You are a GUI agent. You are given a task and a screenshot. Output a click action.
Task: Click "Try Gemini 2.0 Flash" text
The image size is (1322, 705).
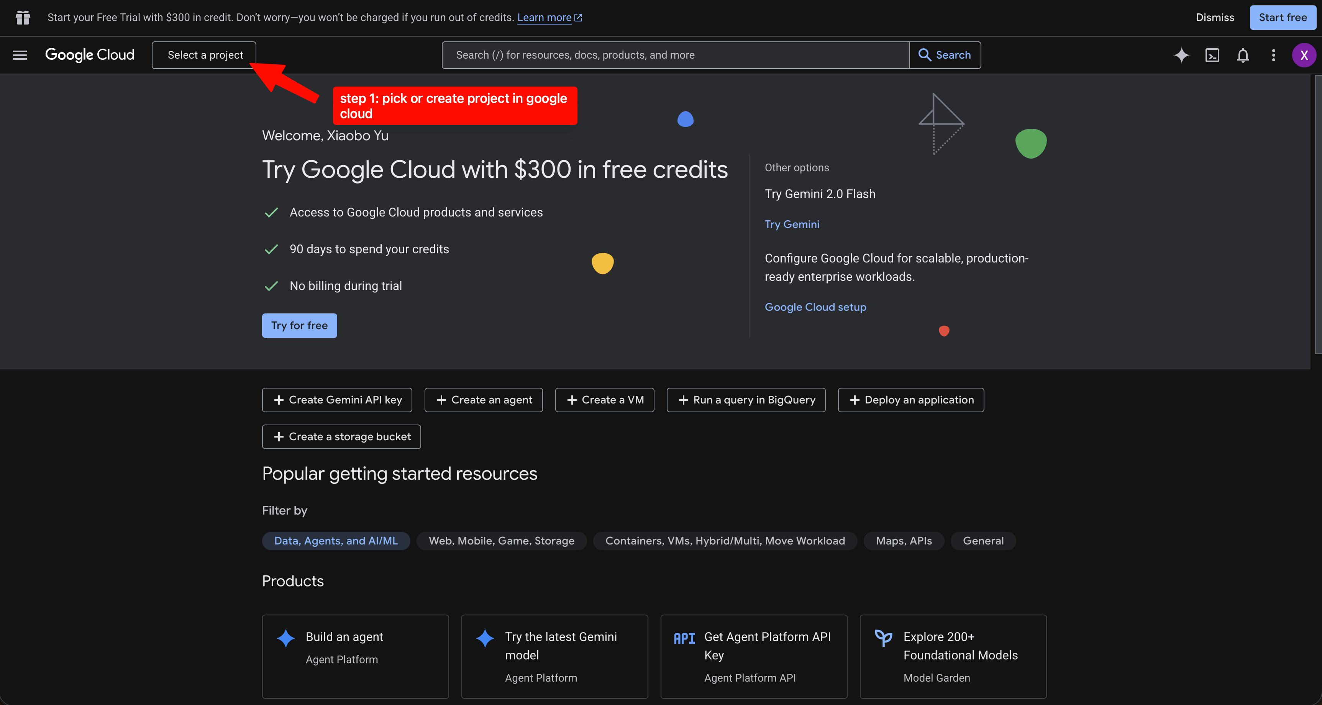point(820,194)
